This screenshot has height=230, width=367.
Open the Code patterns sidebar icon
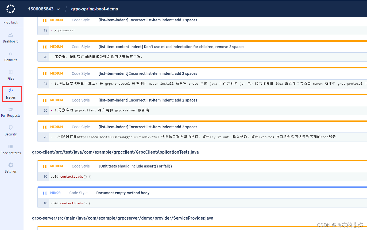point(11,146)
